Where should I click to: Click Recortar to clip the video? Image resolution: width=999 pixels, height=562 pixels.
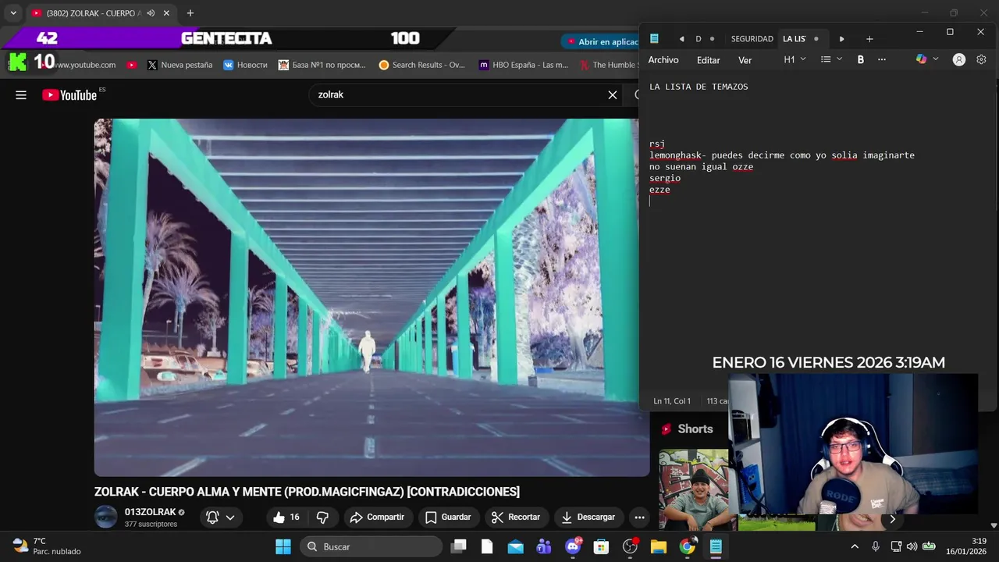pos(516,517)
